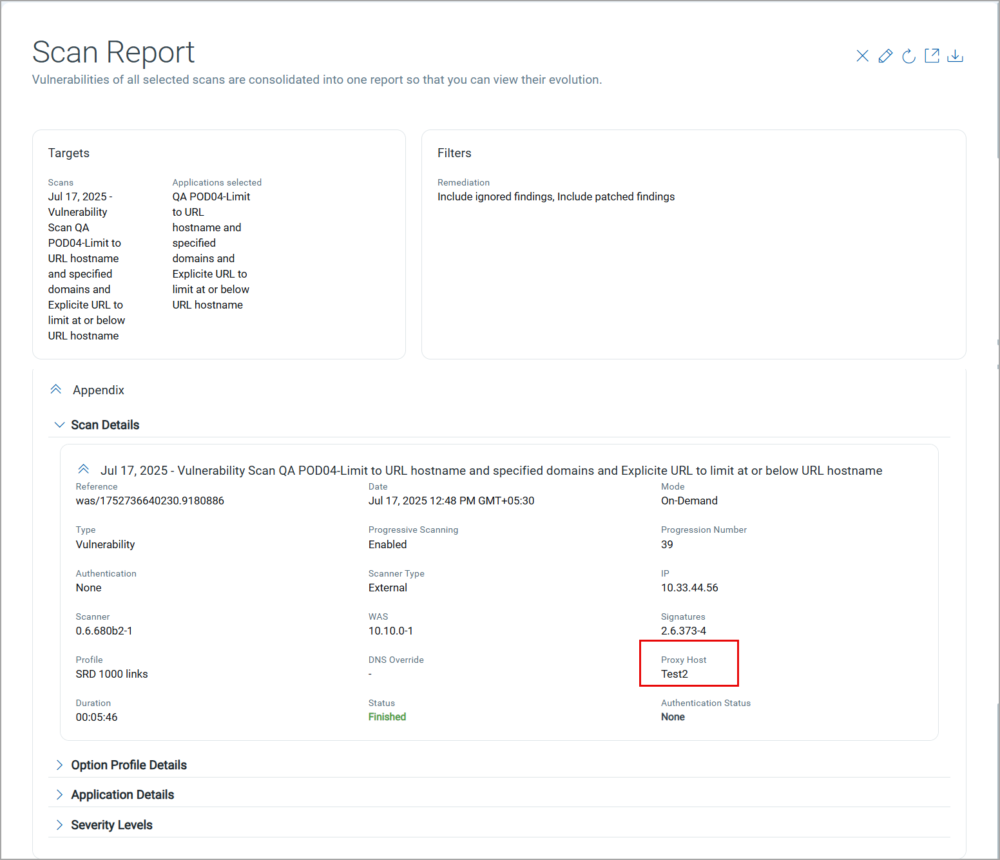Collapse the Jul 17, 2025 scan entry
Screen dimensions: 1000x860
pos(84,470)
